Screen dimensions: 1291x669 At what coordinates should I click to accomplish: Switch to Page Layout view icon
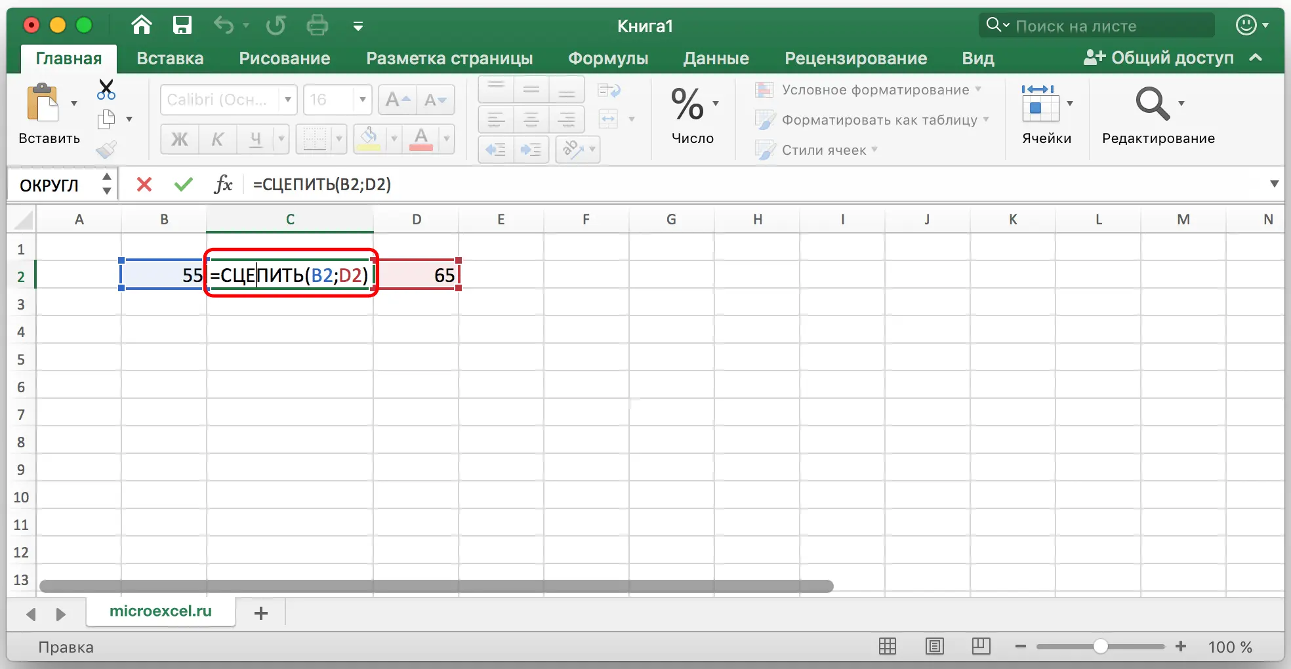(935, 647)
